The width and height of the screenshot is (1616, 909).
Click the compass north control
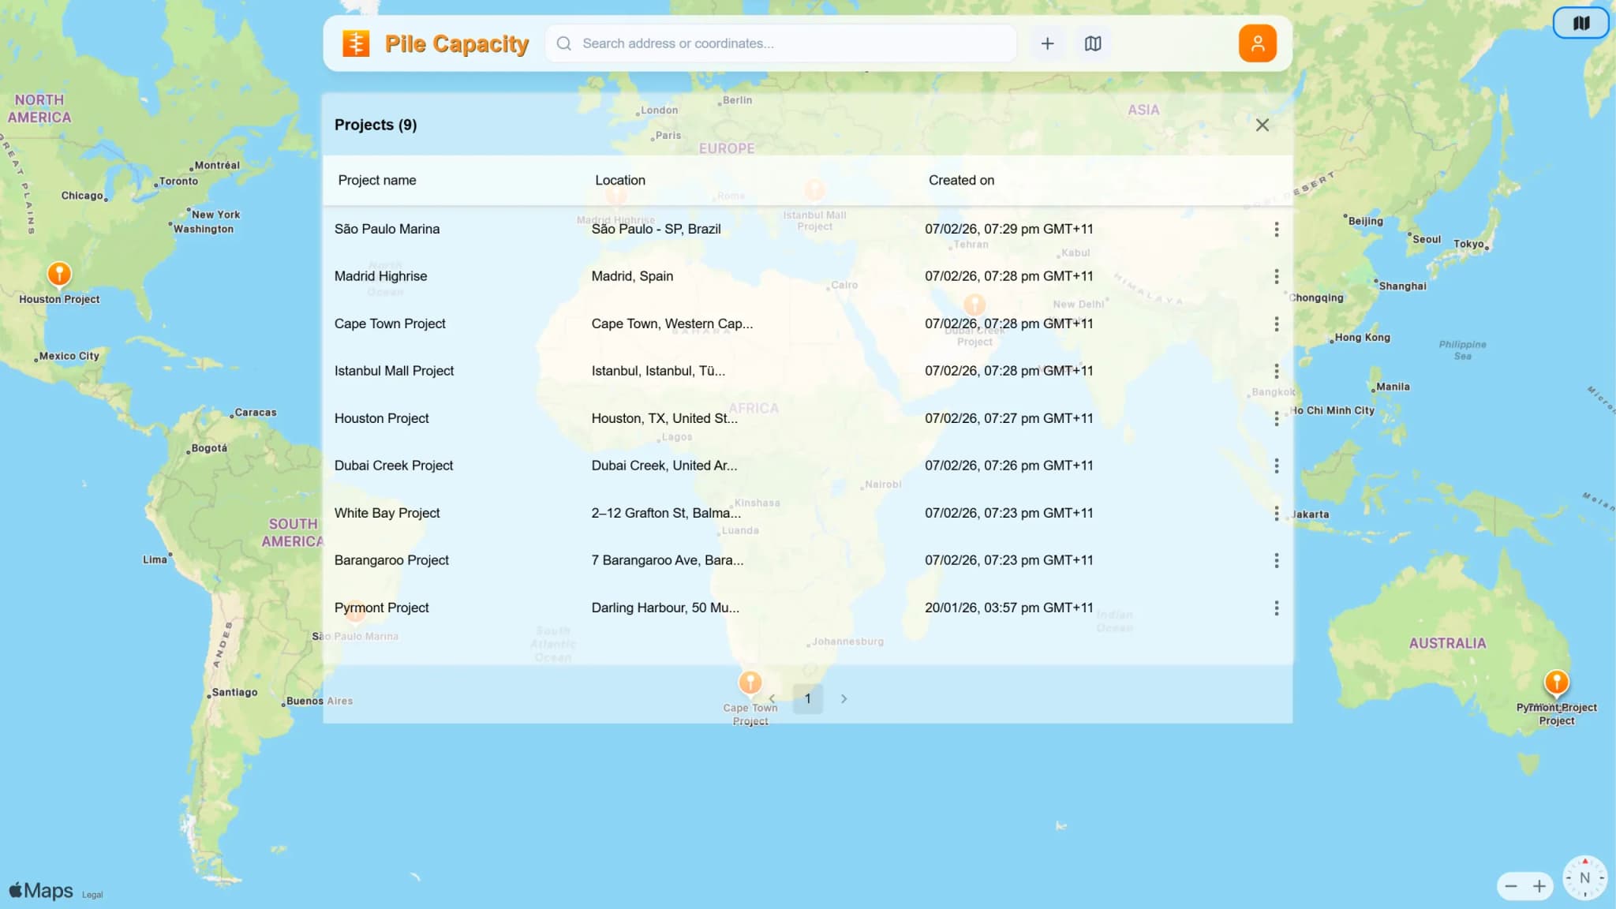click(1584, 877)
